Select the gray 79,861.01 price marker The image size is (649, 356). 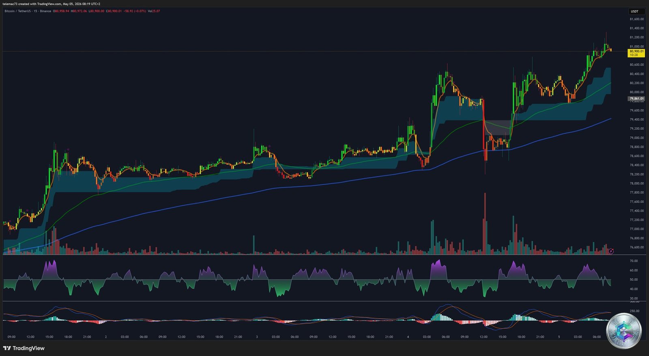pos(636,99)
